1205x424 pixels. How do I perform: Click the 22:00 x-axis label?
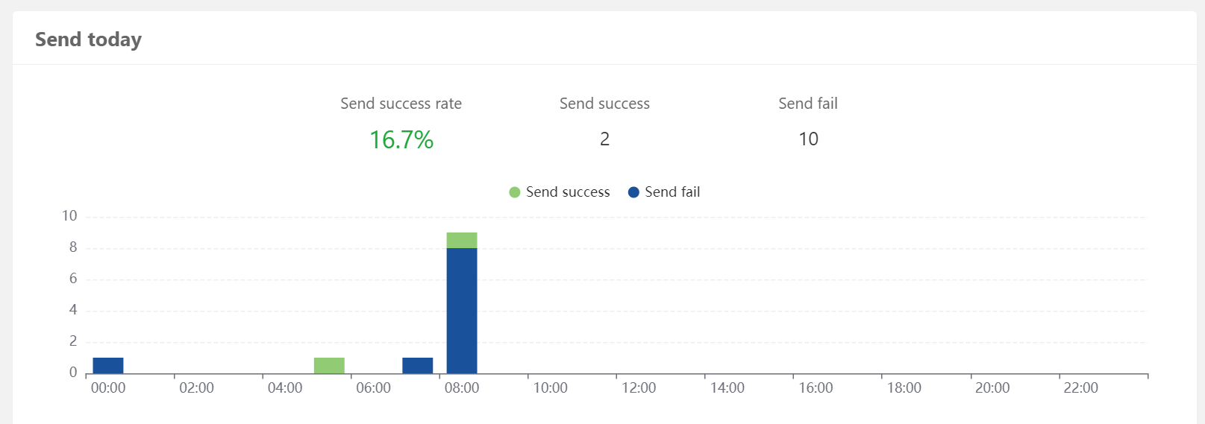tap(1080, 388)
